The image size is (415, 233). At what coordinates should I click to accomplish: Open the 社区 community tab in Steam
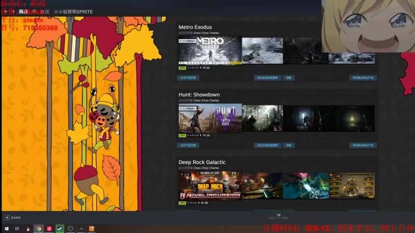click(x=45, y=11)
